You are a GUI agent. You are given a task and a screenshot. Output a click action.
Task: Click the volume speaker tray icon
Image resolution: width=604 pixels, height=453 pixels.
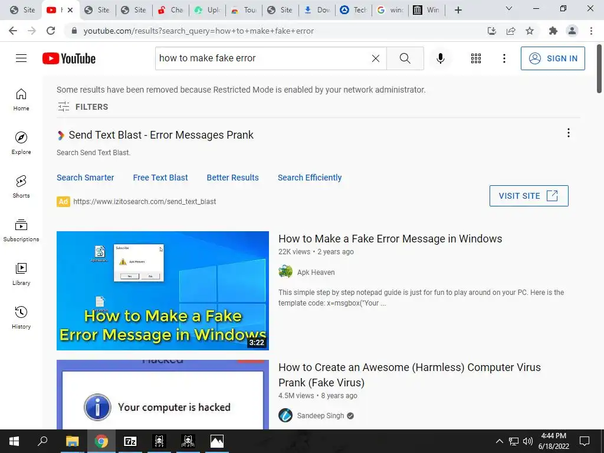(x=528, y=441)
